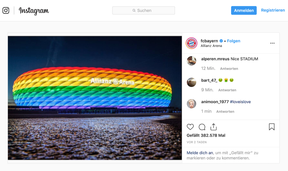The width and height of the screenshot is (288, 171).
Task: Open comments with speech bubble icon
Action: [x=202, y=127]
